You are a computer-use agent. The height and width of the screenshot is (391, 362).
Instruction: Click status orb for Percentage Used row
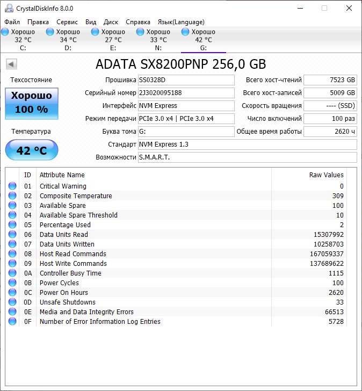click(x=12, y=225)
